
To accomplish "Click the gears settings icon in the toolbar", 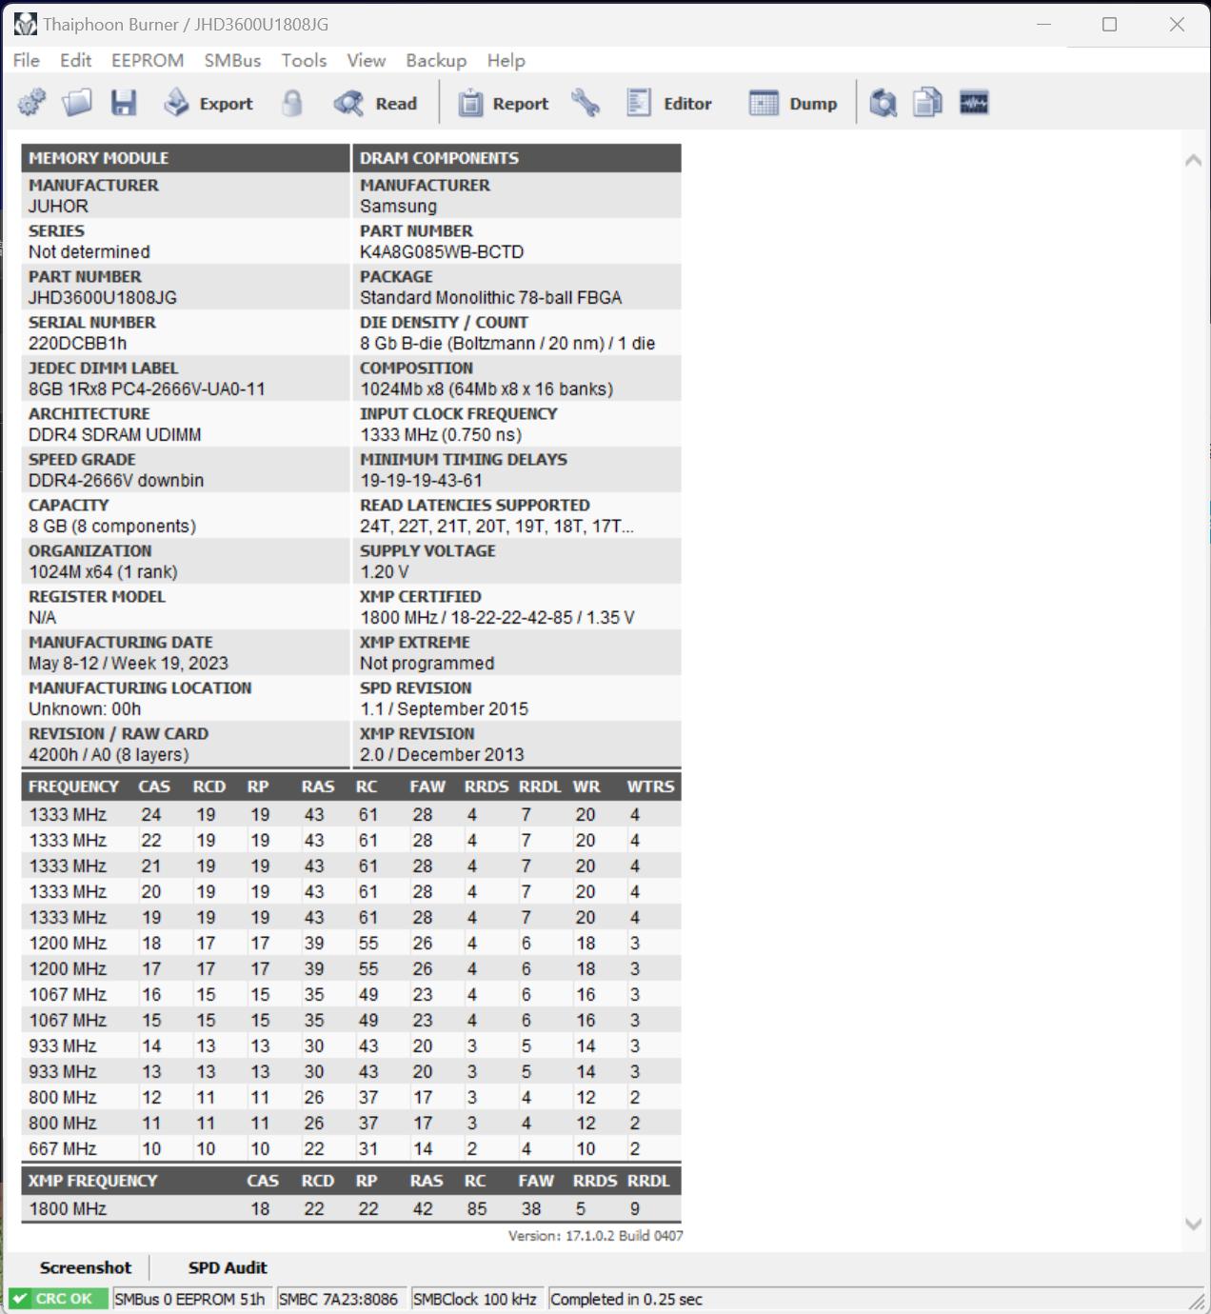I will (x=31, y=103).
